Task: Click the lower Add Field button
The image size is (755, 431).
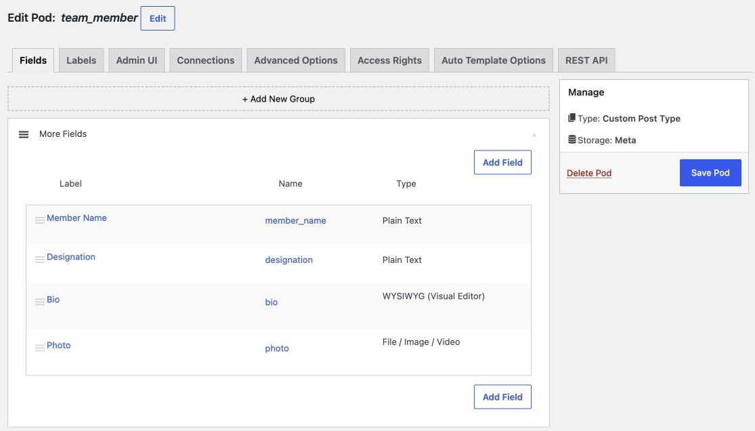Action: click(x=502, y=396)
